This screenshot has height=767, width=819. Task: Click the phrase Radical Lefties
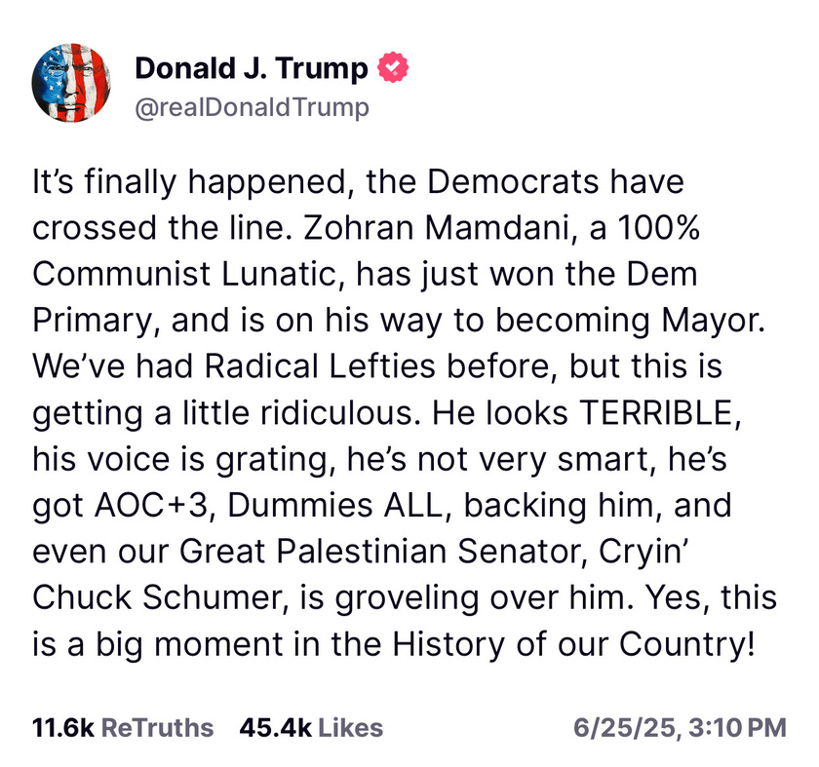click(319, 366)
